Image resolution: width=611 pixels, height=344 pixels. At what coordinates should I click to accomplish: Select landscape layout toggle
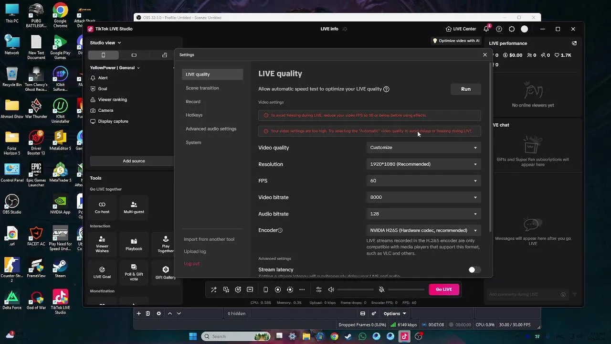click(x=134, y=55)
